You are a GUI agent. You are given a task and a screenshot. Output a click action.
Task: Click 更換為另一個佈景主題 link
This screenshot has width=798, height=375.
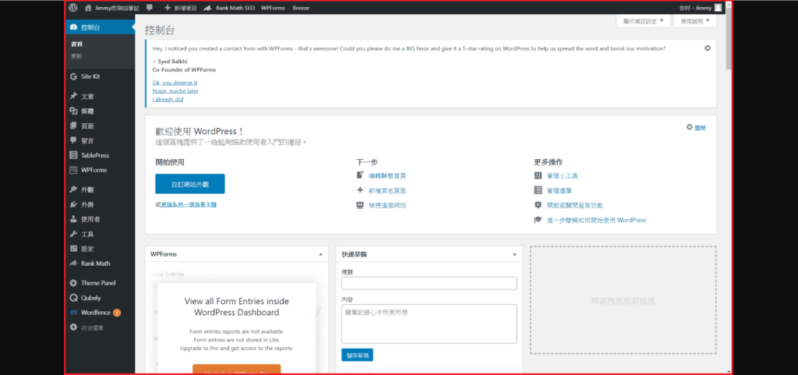tap(188, 204)
